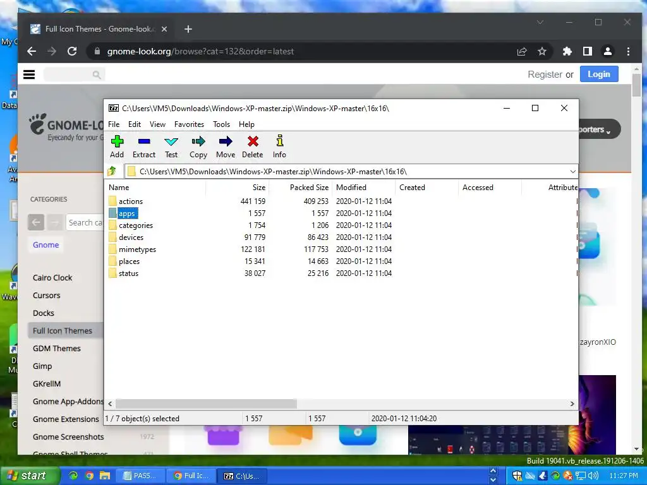647x485 pixels.
Task: Click the Extract toolbar icon
Action: tap(144, 147)
